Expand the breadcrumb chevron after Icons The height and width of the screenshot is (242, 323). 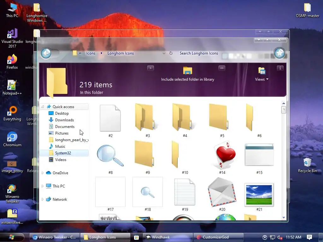pos(101,53)
